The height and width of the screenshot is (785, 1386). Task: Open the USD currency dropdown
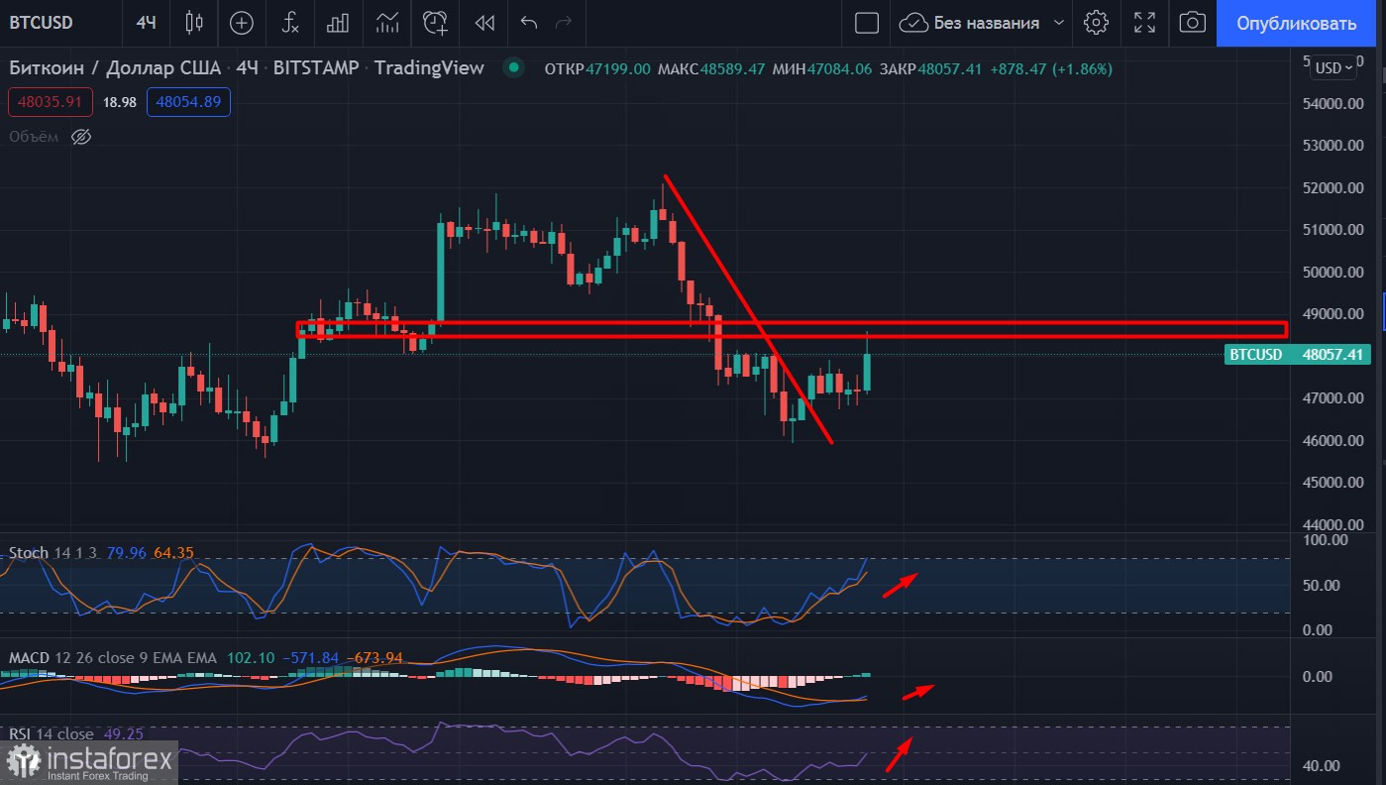[1333, 68]
